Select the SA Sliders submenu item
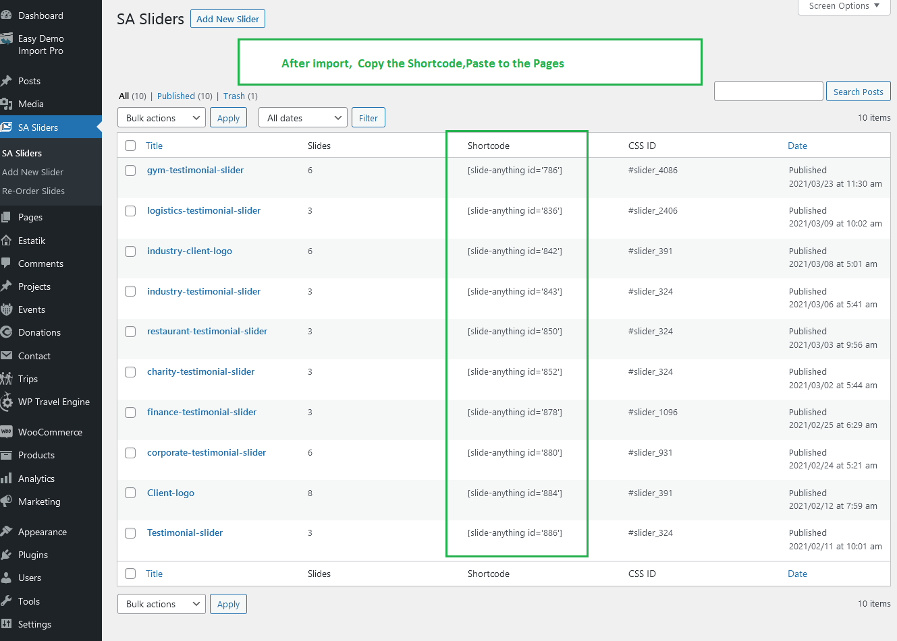Image resolution: width=897 pixels, height=641 pixels. 22,153
